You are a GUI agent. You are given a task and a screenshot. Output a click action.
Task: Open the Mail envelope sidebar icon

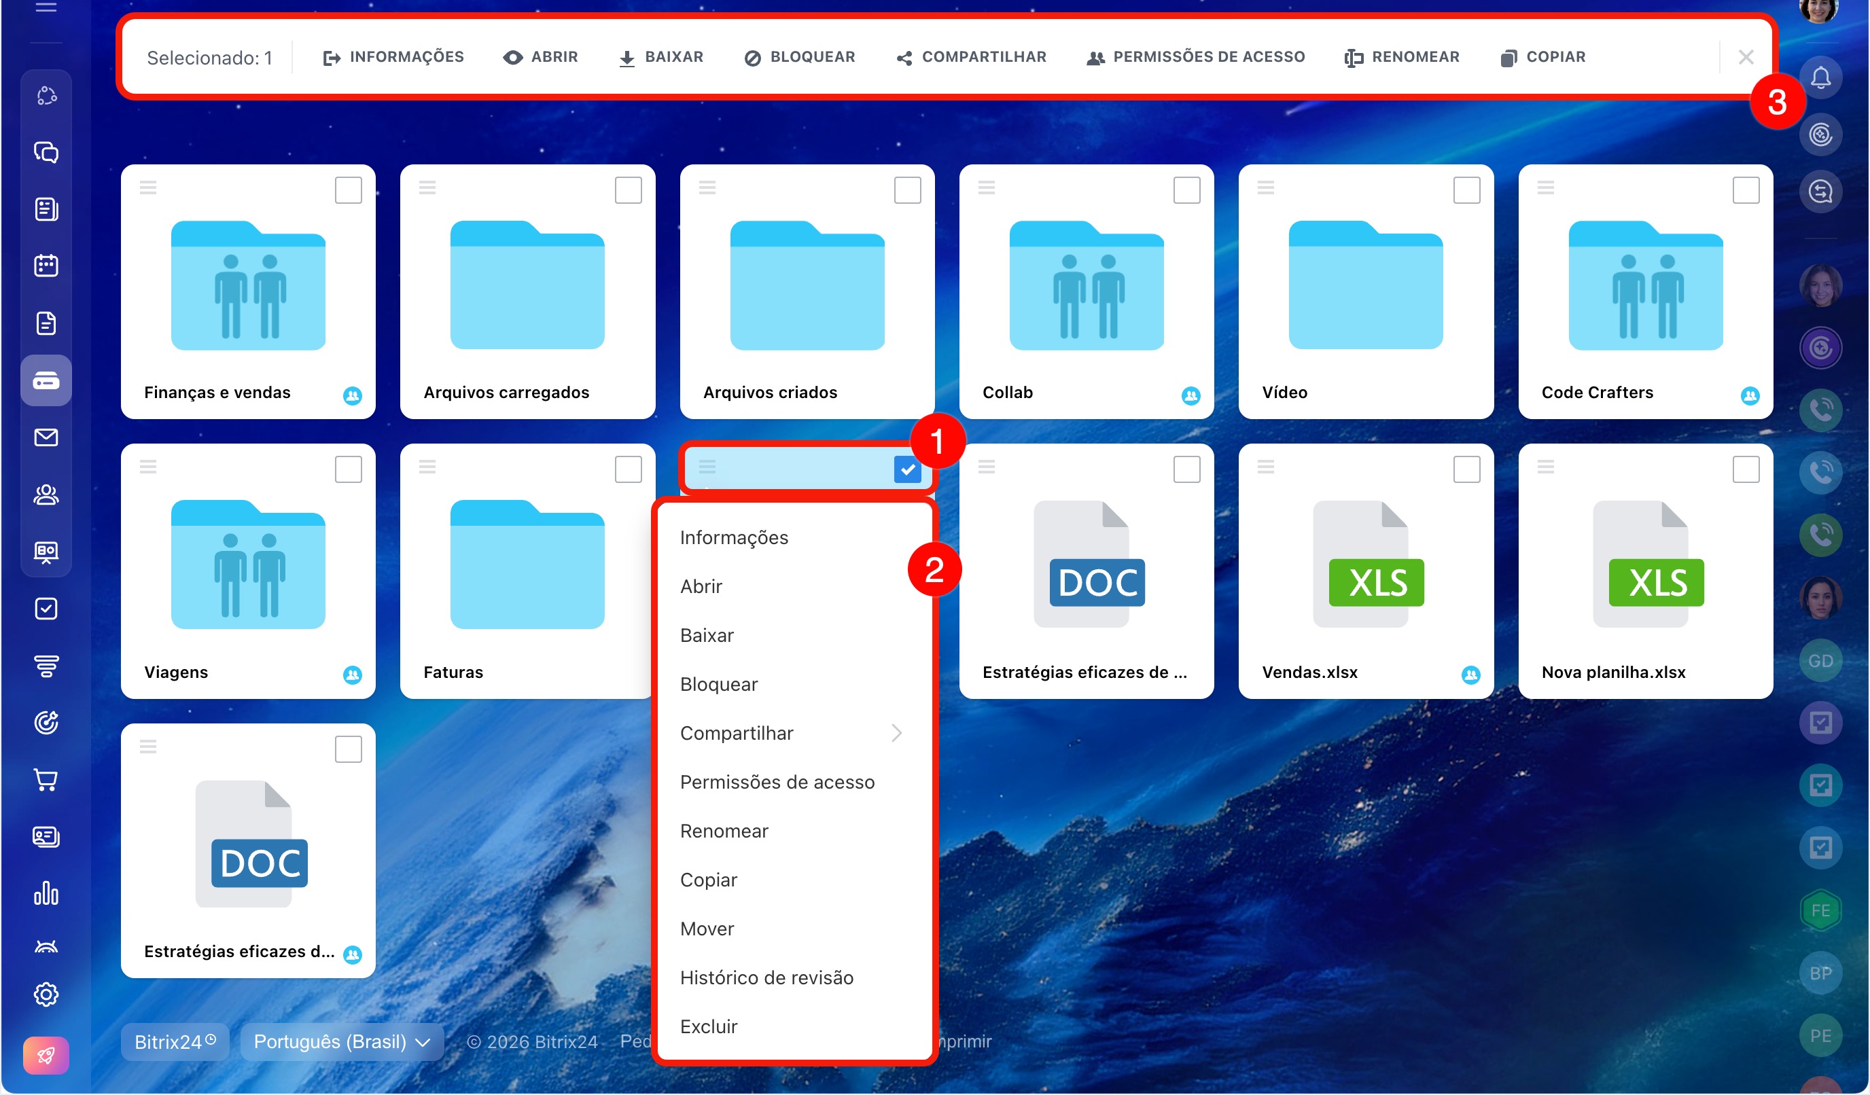(46, 437)
